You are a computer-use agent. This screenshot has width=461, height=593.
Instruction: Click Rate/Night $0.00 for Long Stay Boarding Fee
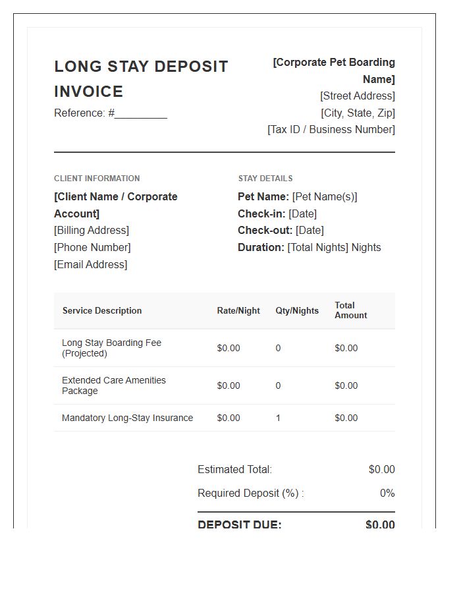coord(229,348)
